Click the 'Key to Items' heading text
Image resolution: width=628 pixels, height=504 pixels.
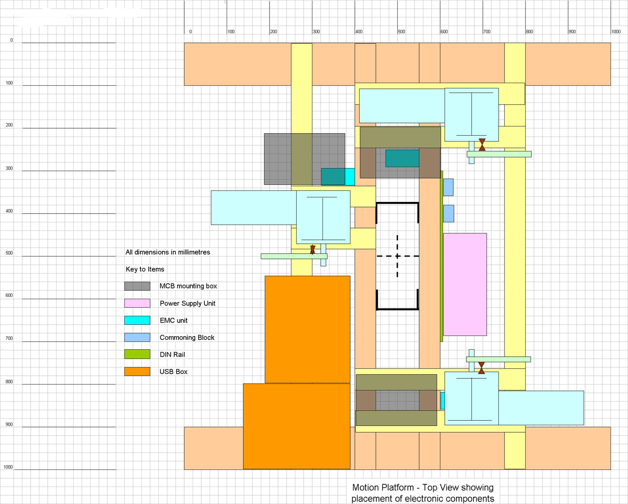pyautogui.click(x=145, y=269)
